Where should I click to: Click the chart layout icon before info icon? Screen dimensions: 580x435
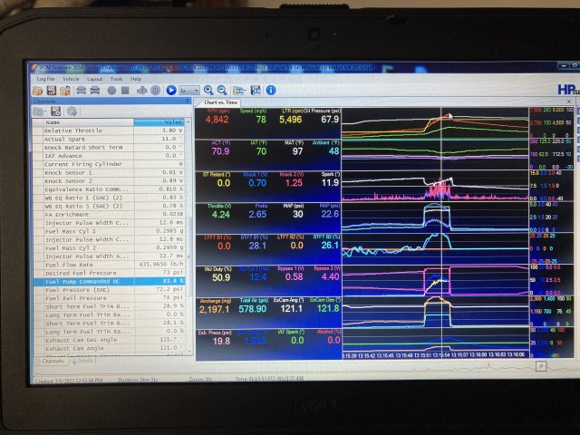pyautogui.click(x=256, y=91)
